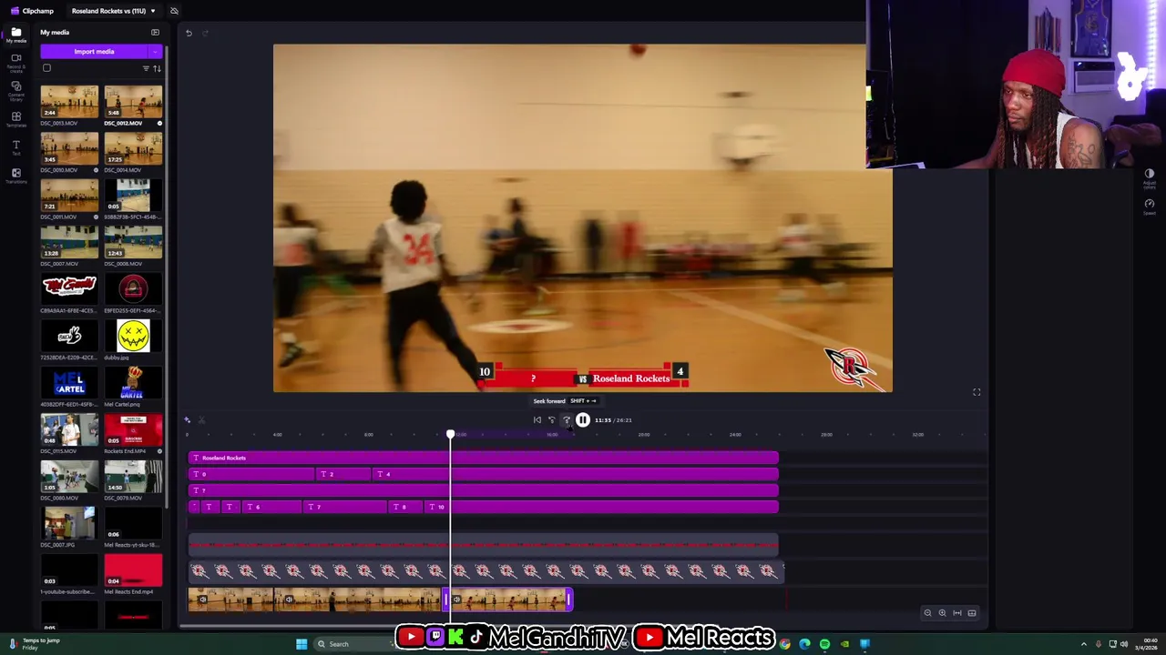
Task: Select the DSC_0013.MOV thumbnail
Action: point(69,102)
